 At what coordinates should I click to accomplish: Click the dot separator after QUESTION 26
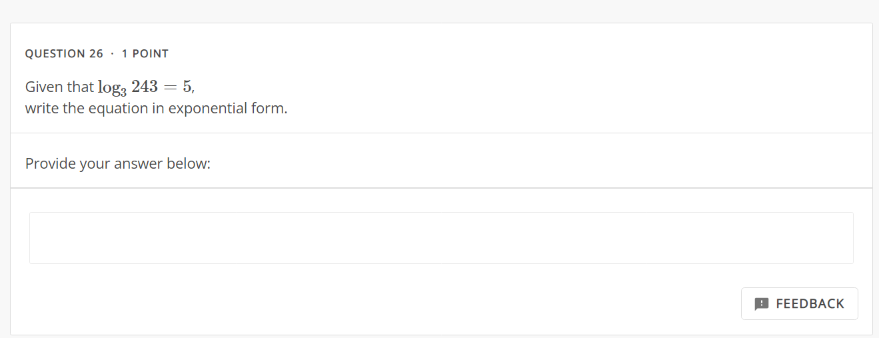pyautogui.click(x=113, y=54)
